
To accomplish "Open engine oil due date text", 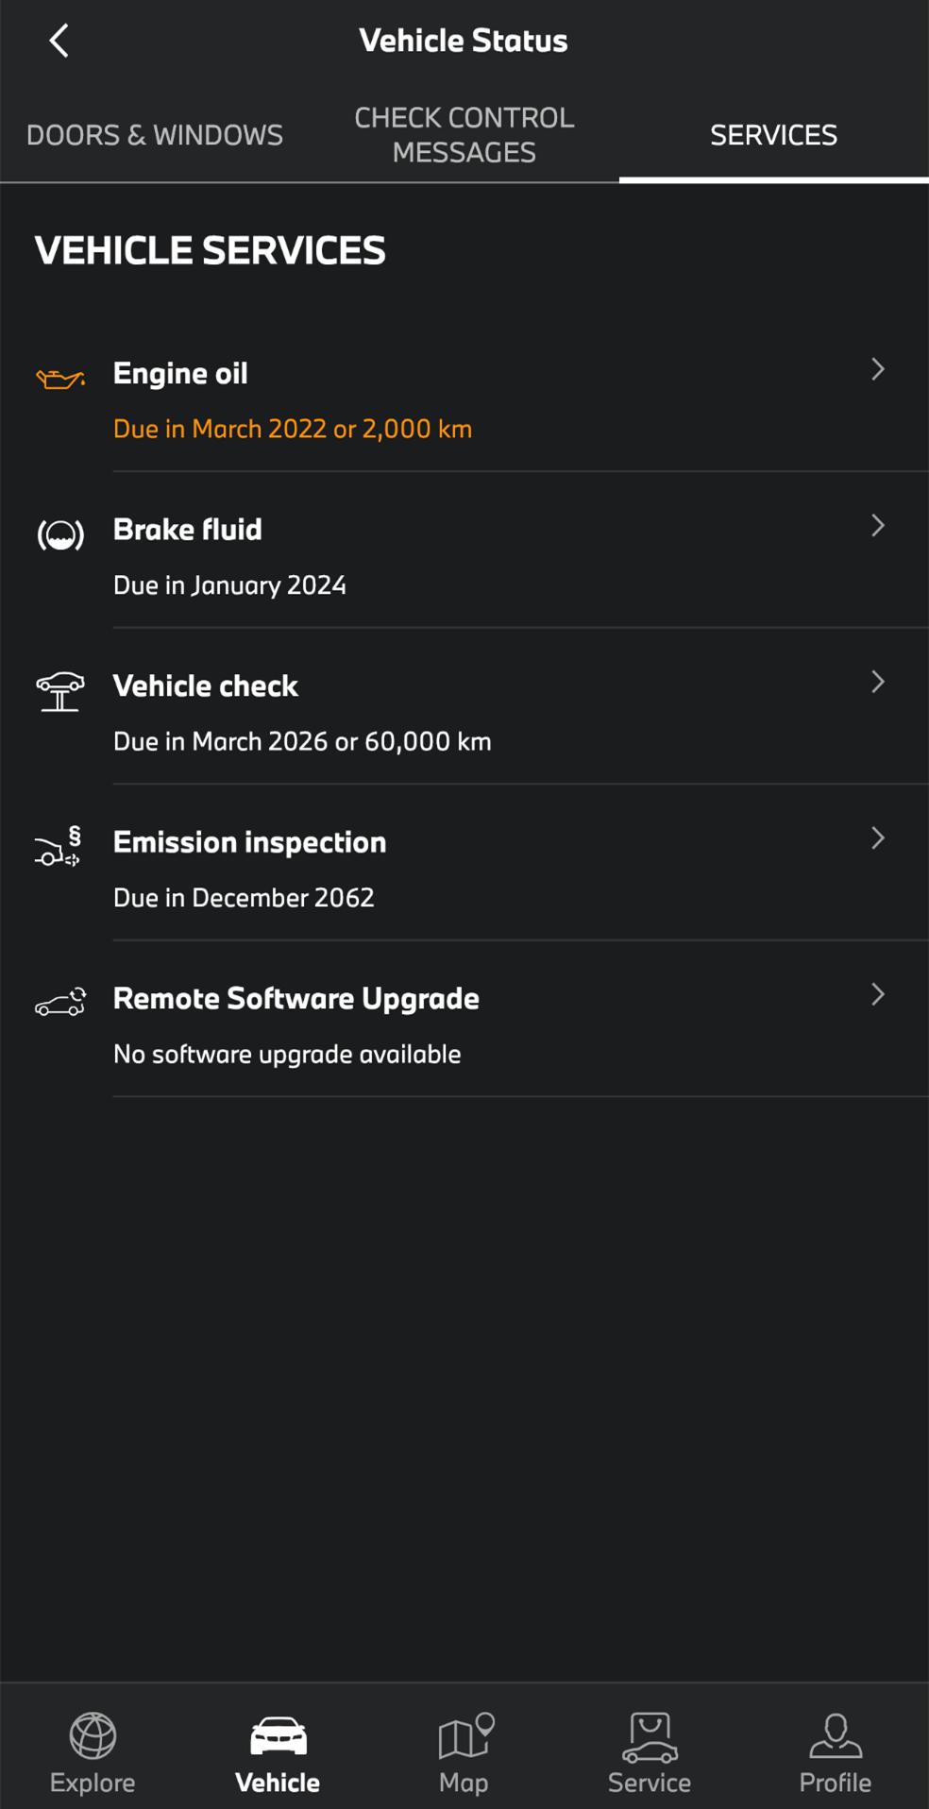I will tap(293, 429).
